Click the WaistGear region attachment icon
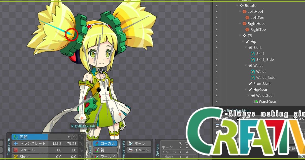This screenshot has width=305, height=160. 256,102
